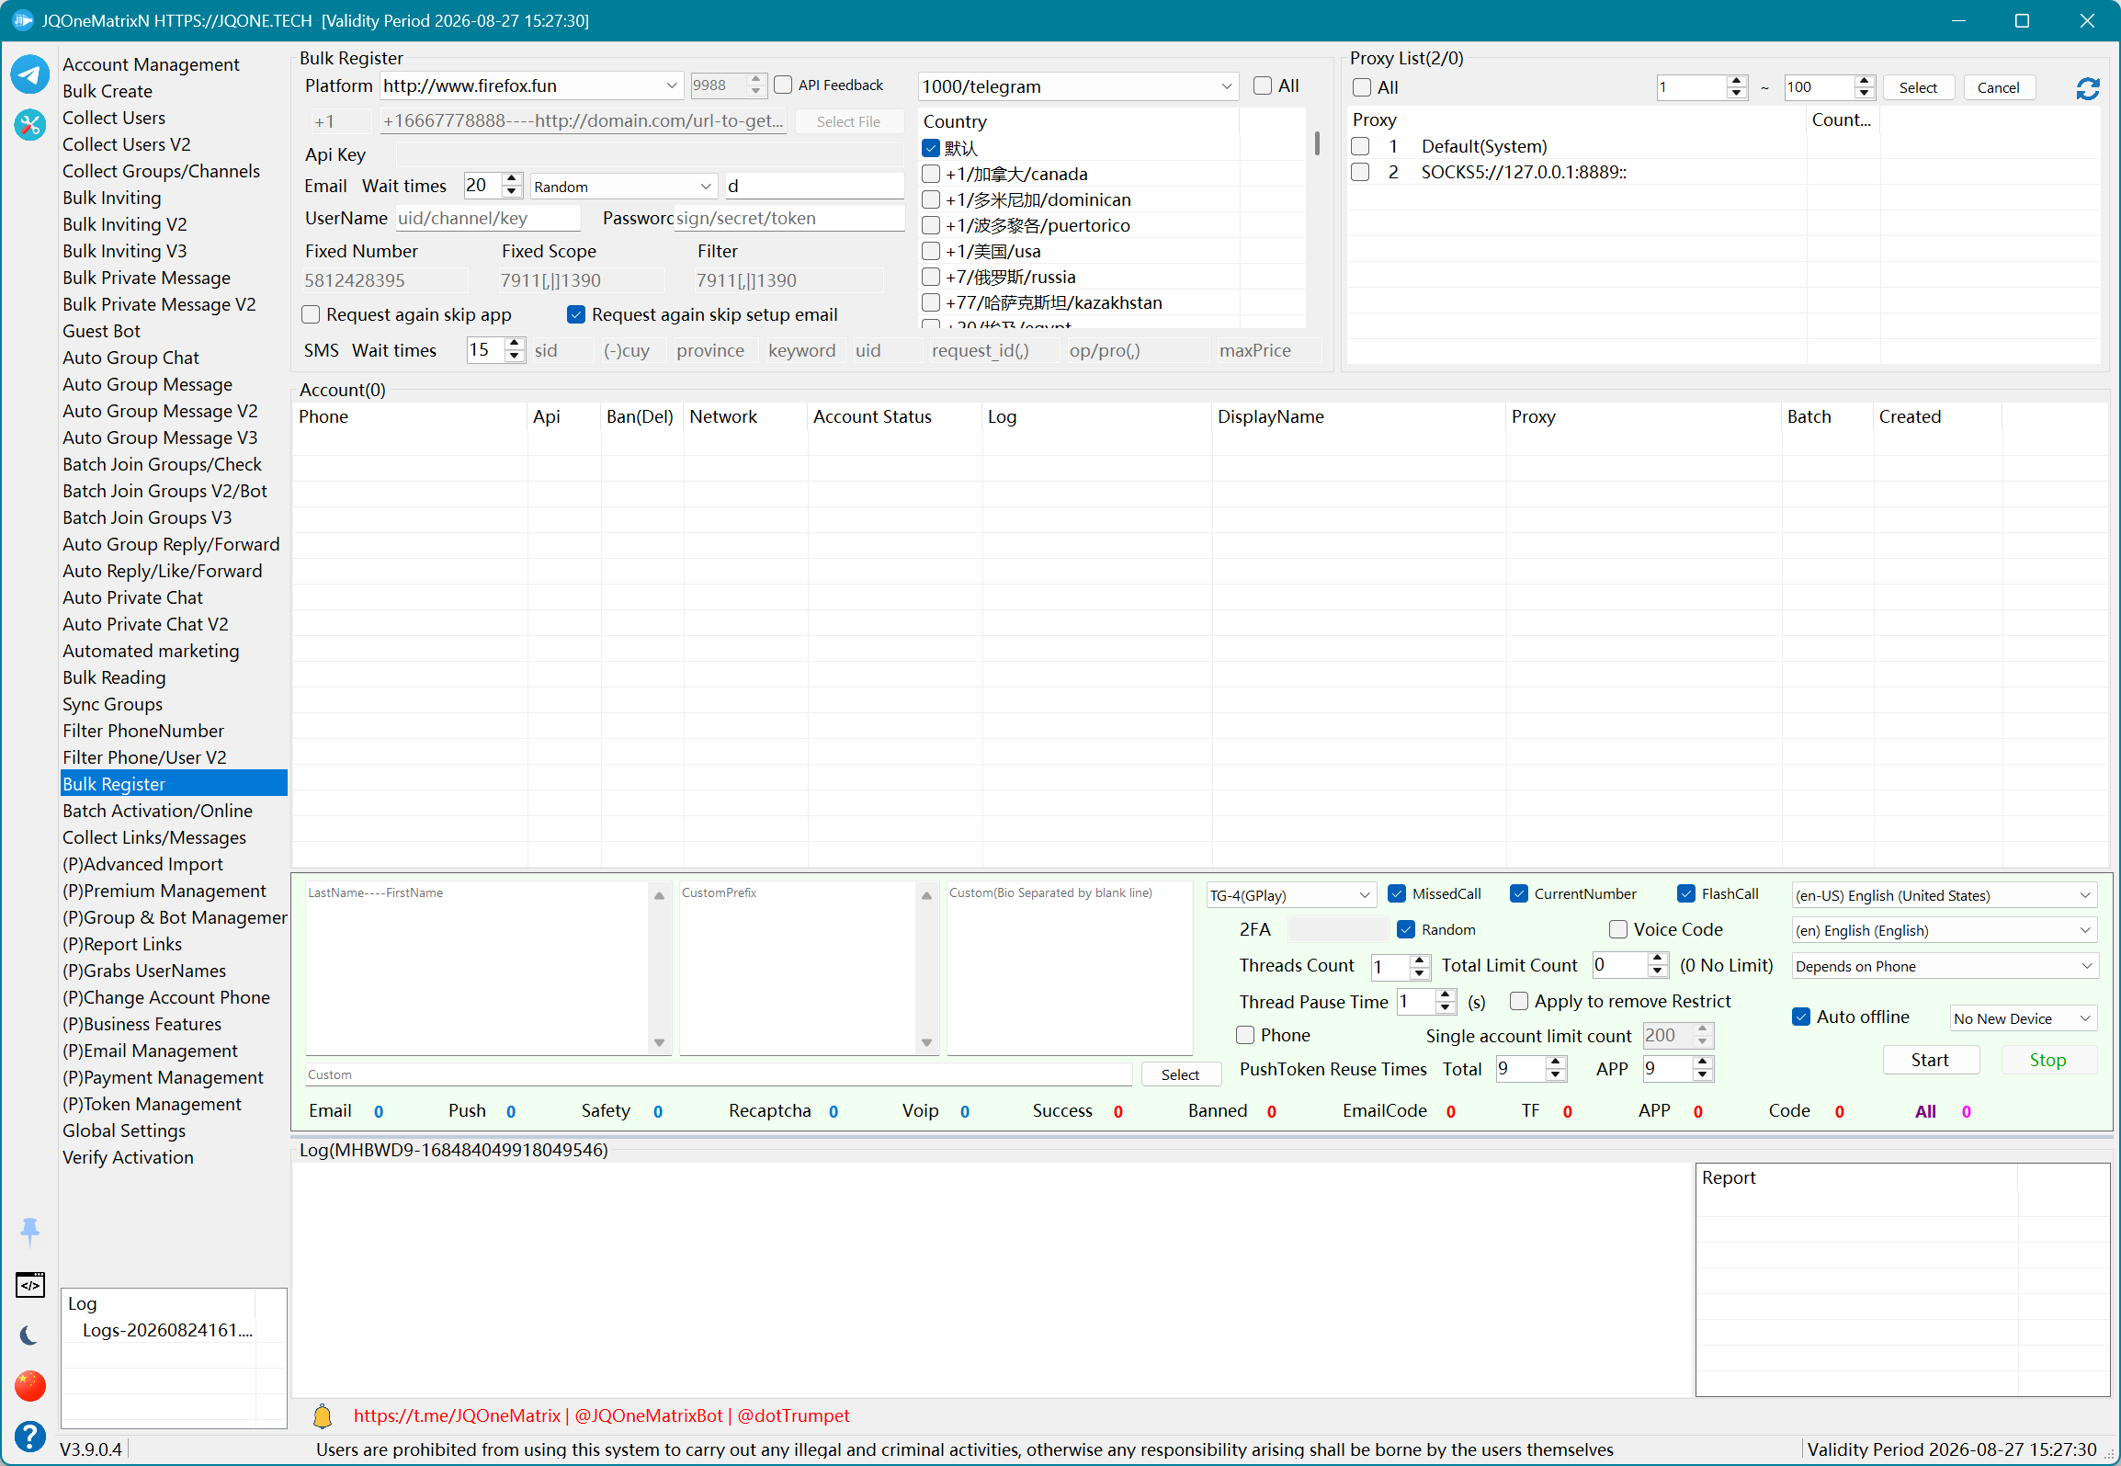2121x1466 pixels.
Task: Open Global Settings
Action: tap(124, 1131)
